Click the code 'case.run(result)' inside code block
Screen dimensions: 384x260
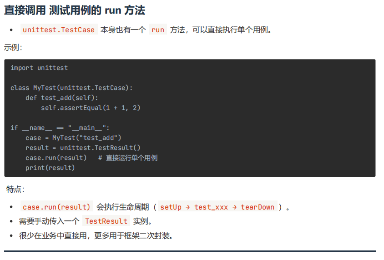[56, 158]
